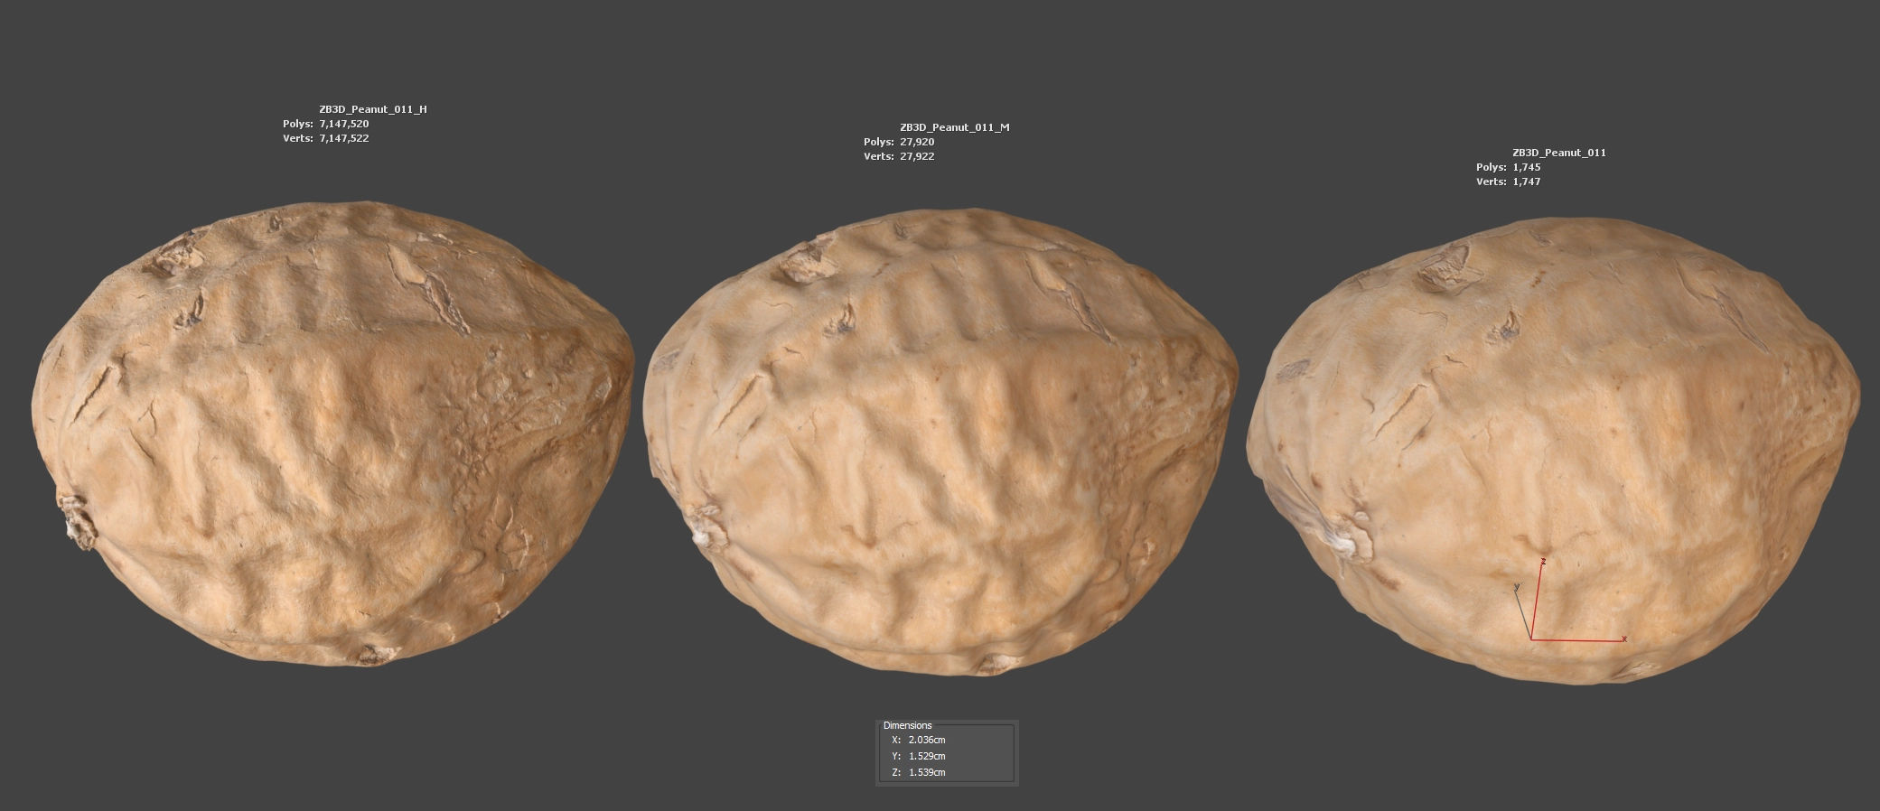Image resolution: width=1880 pixels, height=811 pixels.
Task: Select the medium-poly peanut model
Action: pyautogui.click(x=940, y=443)
